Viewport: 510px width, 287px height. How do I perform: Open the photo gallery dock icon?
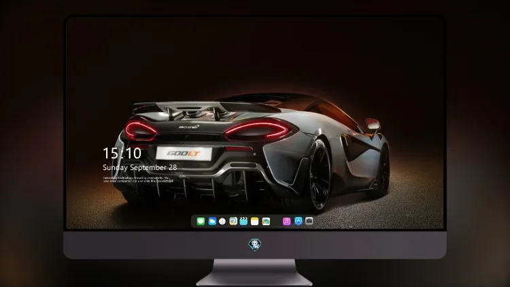[x=266, y=221]
